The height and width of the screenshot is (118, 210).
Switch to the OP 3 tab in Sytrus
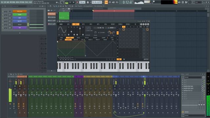(x=83, y=24)
